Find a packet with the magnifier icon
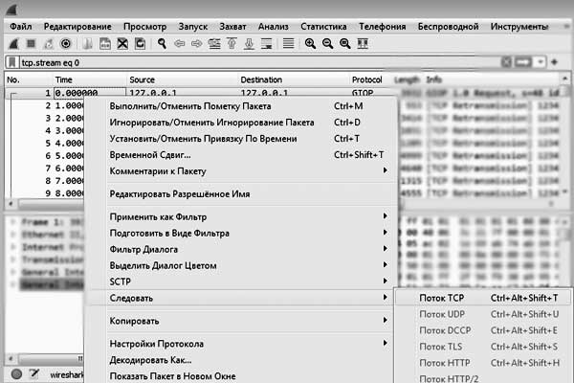This screenshot has width=574, height=383. (x=162, y=44)
